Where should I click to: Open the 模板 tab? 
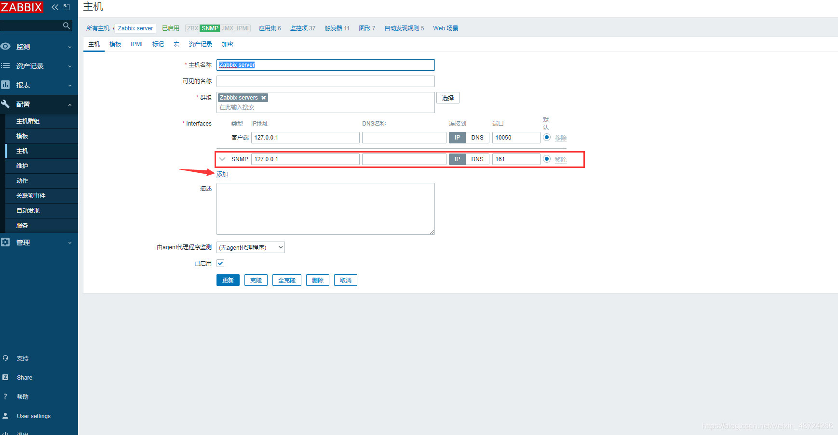[115, 44]
